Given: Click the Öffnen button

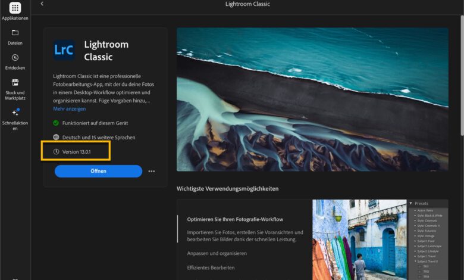Looking at the screenshot, I should [98, 171].
